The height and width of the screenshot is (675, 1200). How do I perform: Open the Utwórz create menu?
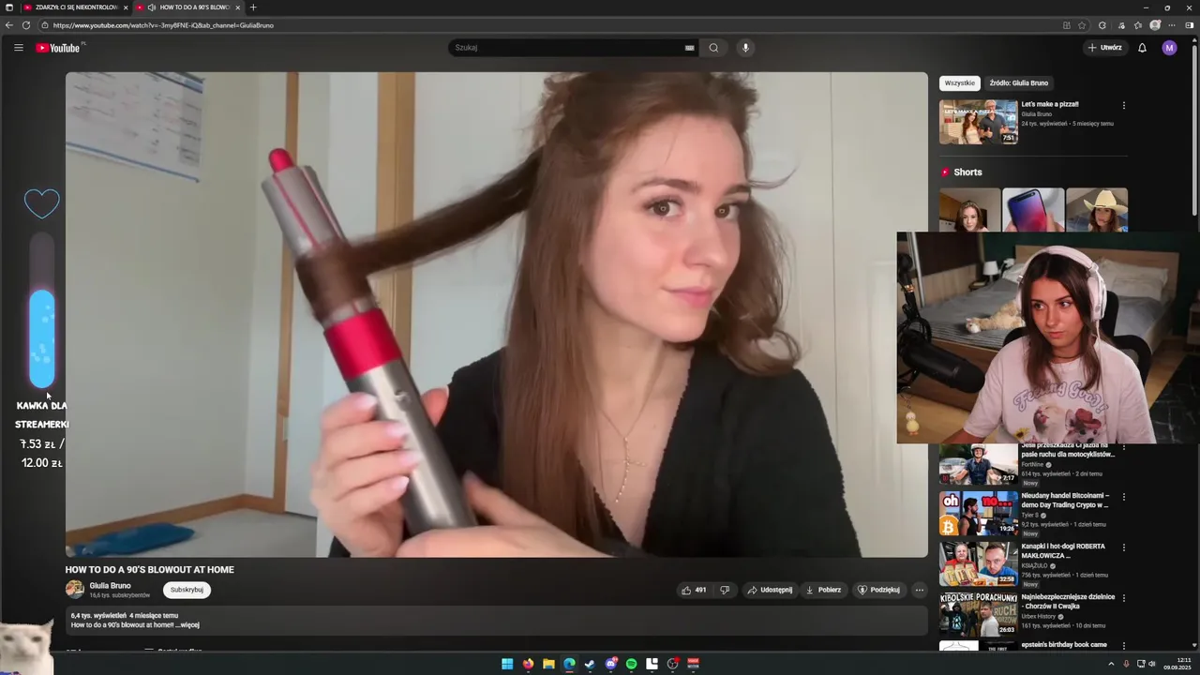pos(1104,48)
